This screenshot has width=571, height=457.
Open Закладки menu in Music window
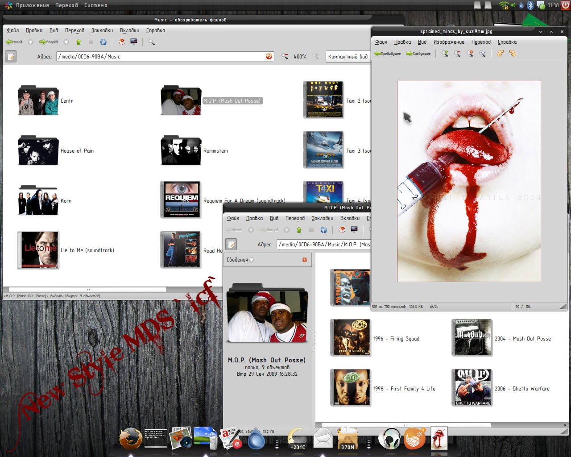click(x=102, y=30)
